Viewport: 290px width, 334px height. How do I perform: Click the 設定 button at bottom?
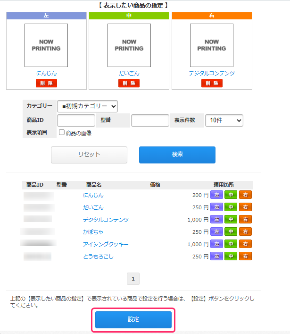133,319
